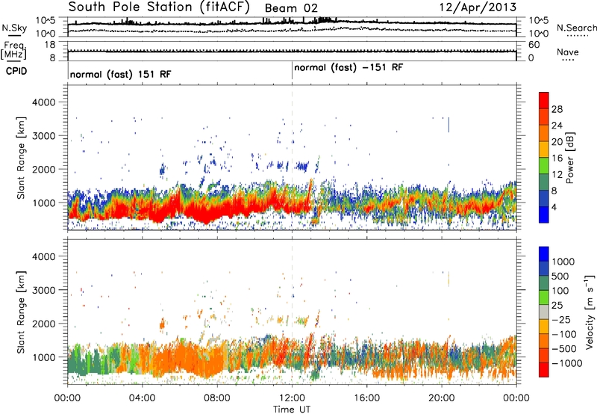Click the 18 tick left of frequency panel
This screenshot has width=597, height=414.
pyautogui.click(x=50, y=45)
